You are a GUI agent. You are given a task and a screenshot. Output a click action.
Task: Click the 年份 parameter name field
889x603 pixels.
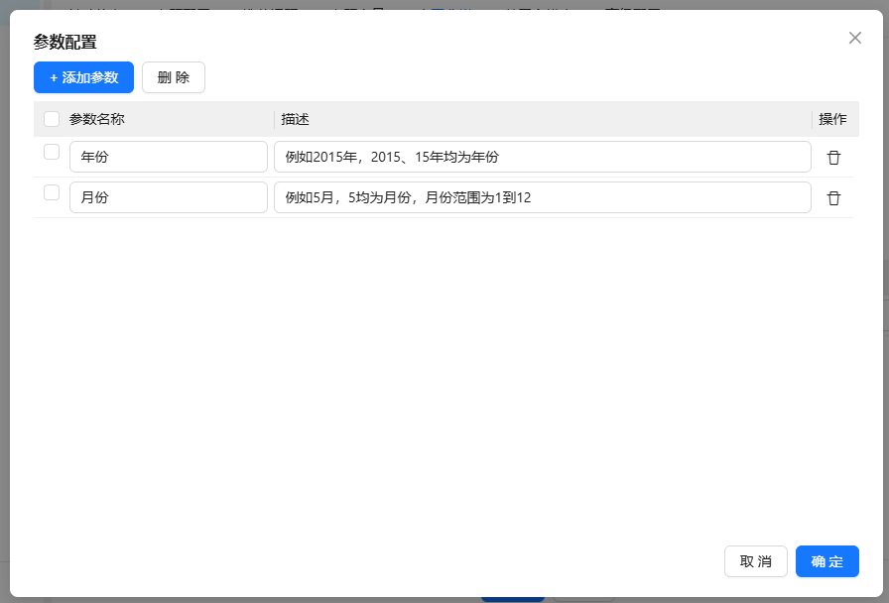coord(168,157)
